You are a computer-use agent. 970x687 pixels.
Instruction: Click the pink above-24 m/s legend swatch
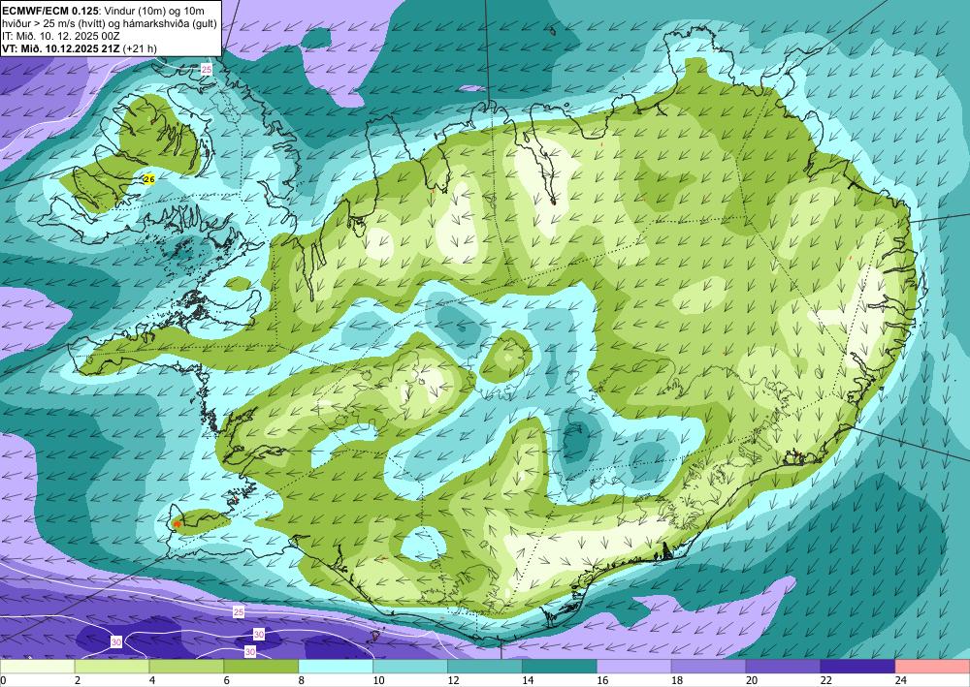pyautogui.click(x=932, y=667)
